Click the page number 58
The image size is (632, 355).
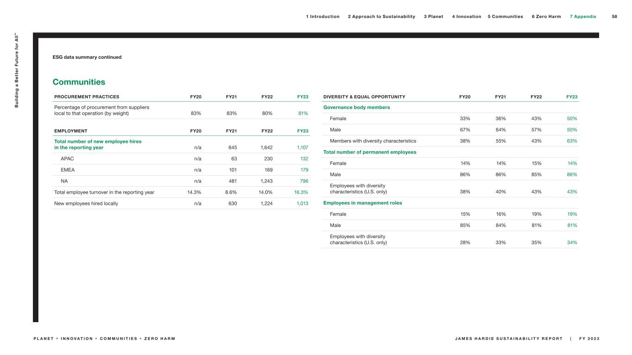point(614,17)
